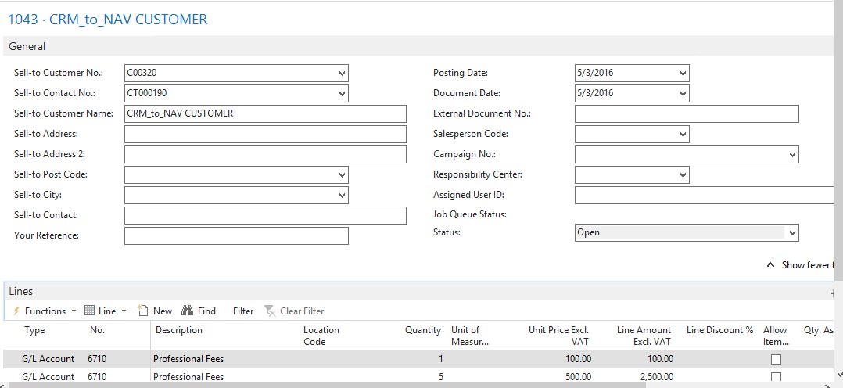Expand the Posting Date dropdown
The width and height of the screenshot is (843, 388).
pos(683,74)
